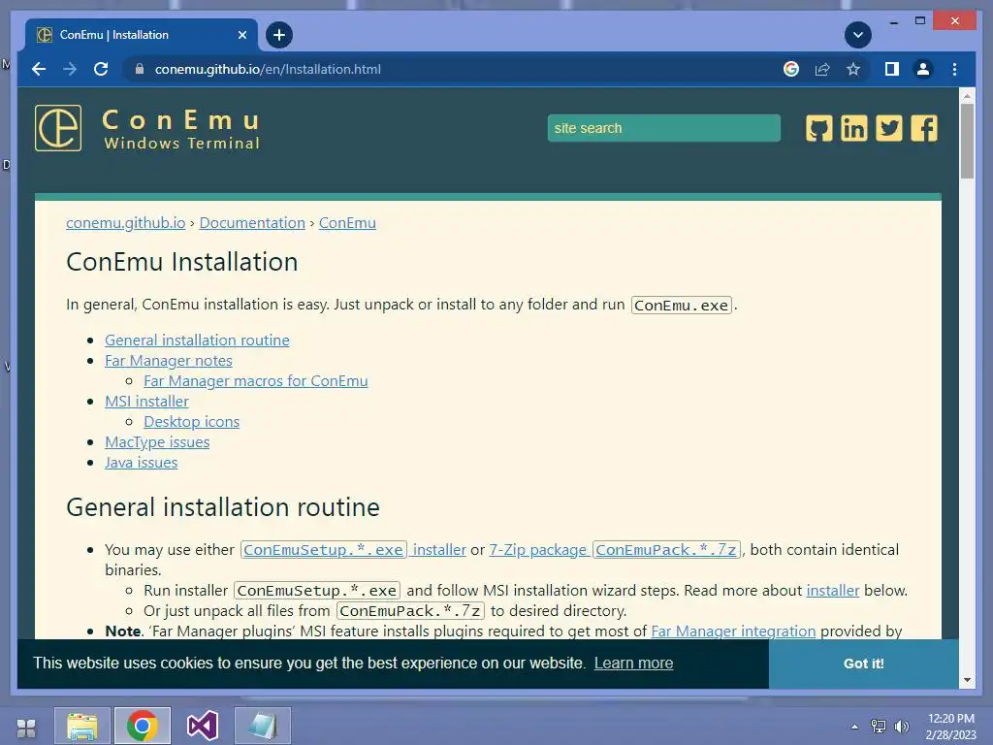Click the 7-Zip package ConEmuPack link
993x745 pixels.
click(x=614, y=550)
